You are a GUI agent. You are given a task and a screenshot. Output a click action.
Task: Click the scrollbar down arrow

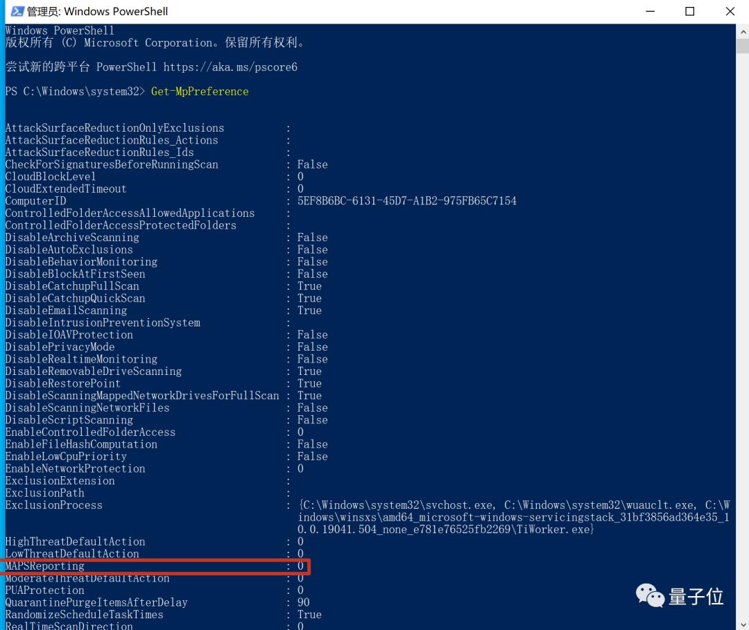click(x=743, y=624)
